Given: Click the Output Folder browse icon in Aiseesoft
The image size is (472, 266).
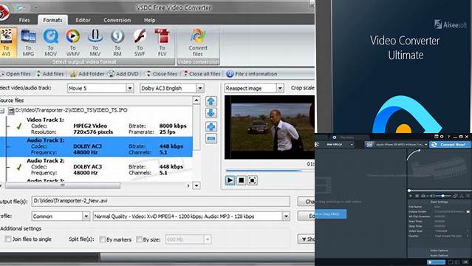Looking at the screenshot, I should 468,212.
